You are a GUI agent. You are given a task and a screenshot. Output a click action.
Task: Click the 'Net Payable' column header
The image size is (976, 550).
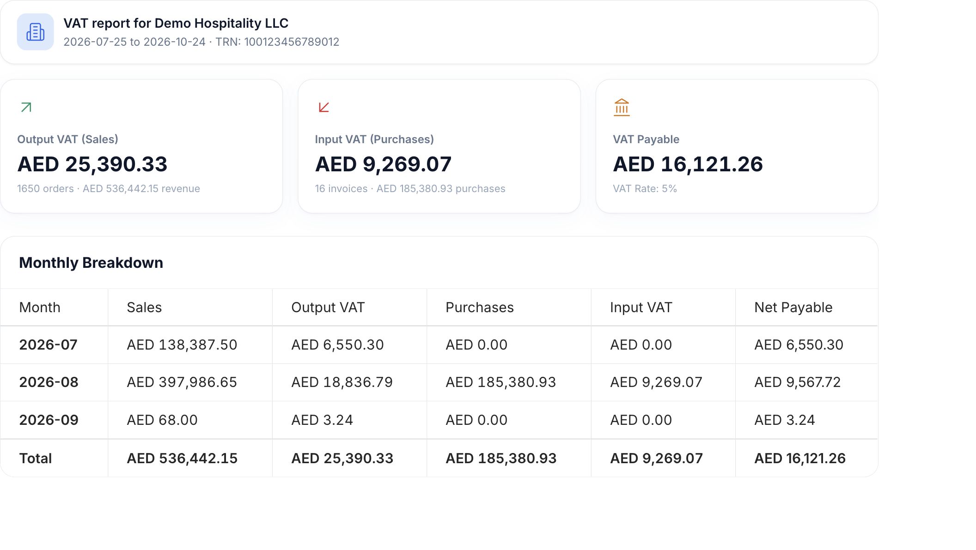click(793, 308)
